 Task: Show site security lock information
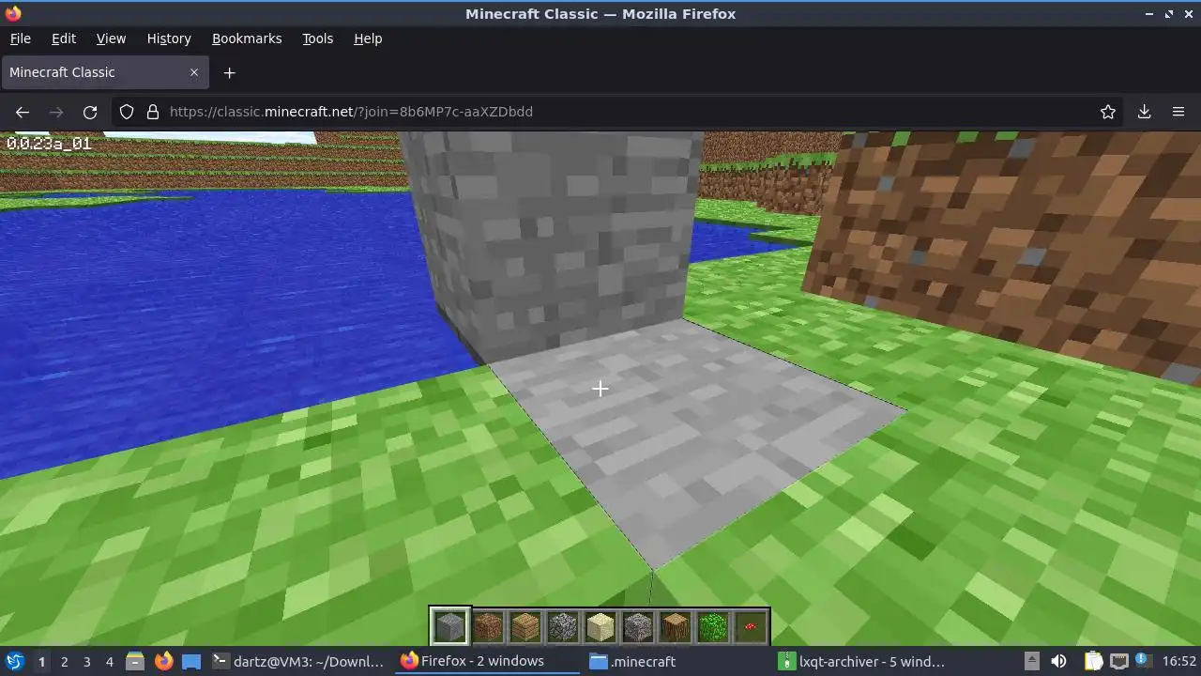click(153, 112)
